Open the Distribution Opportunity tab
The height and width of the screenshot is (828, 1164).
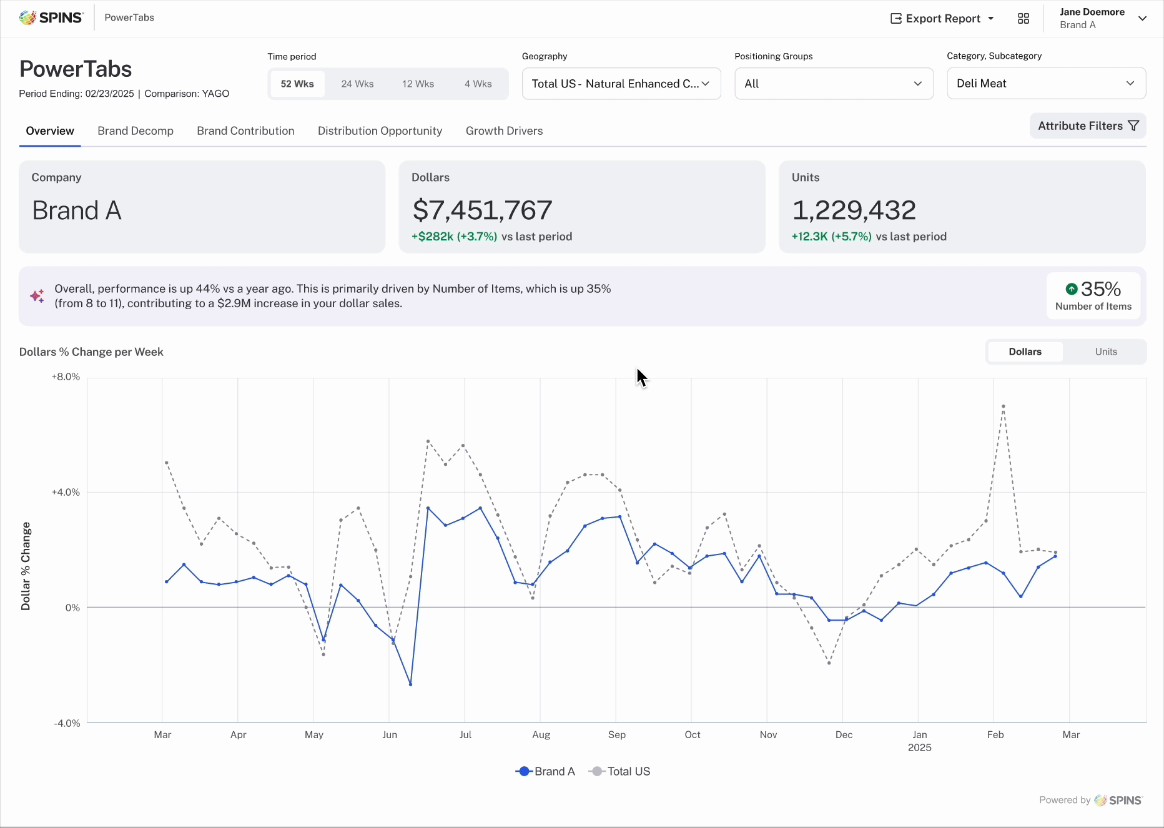[x=380, y=131]
